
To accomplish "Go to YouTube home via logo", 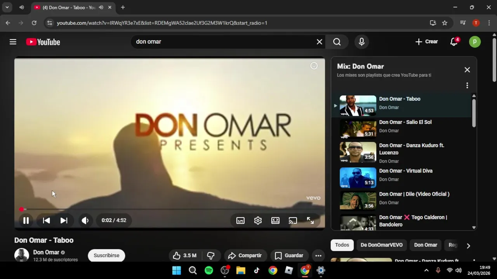I will coord(43,42).
